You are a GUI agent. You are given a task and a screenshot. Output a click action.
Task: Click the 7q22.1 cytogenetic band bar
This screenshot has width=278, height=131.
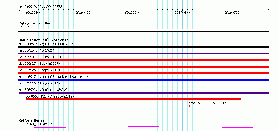(x=144, y=30)
